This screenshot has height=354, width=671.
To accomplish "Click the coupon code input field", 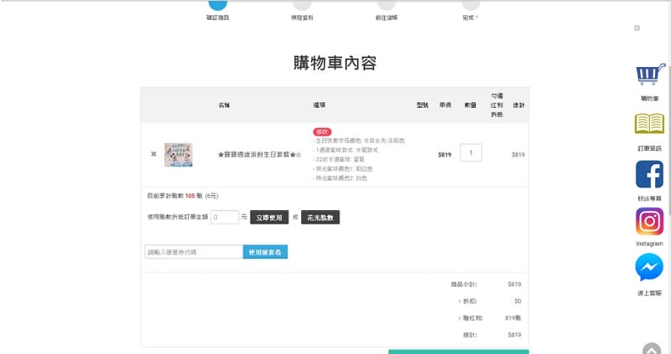I will coord(194,252).
